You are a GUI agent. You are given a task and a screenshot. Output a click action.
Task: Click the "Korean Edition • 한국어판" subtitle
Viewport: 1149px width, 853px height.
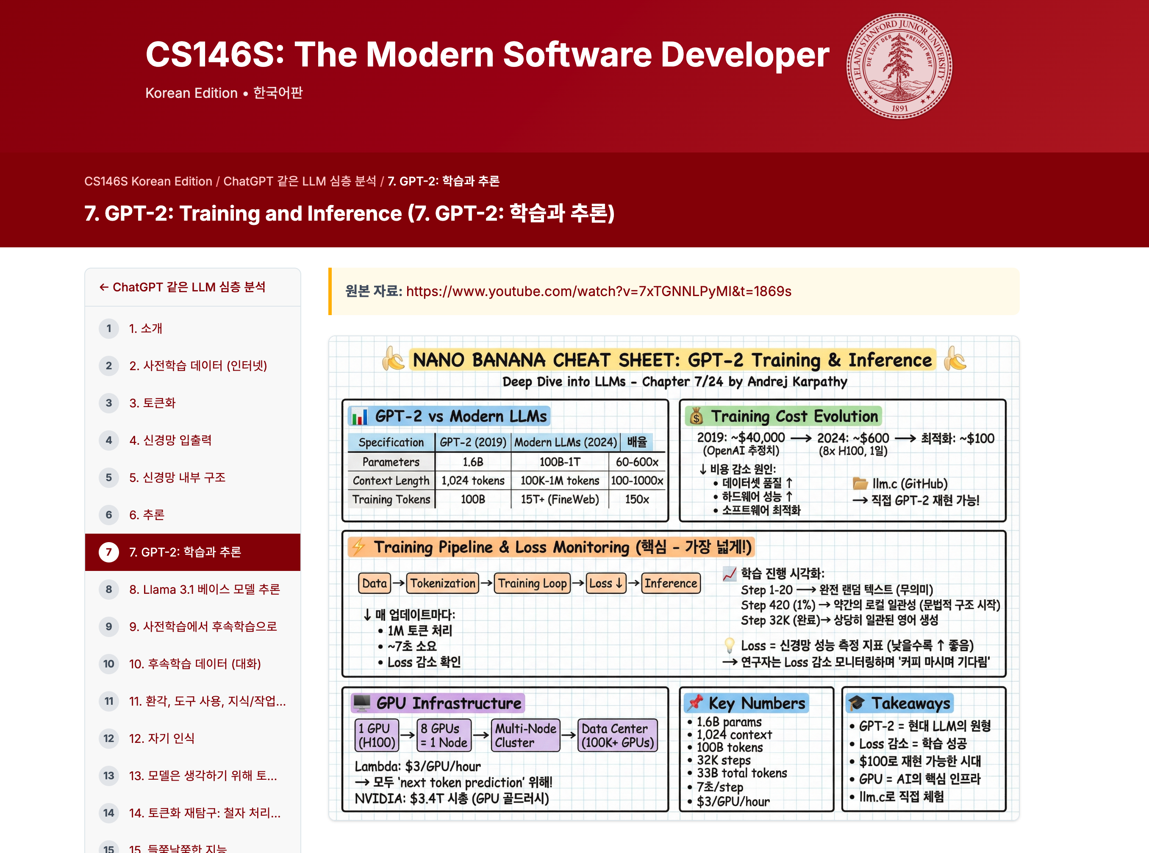pos(224,93)
